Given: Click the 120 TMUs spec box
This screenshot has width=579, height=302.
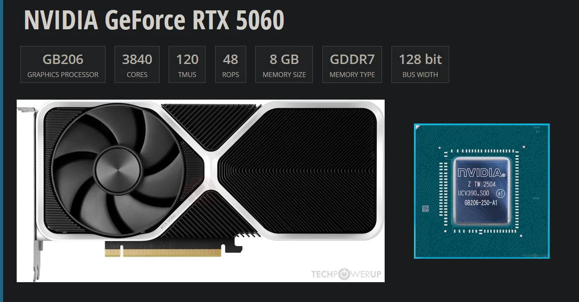Looking at the screenshot, I should point(187,64).
